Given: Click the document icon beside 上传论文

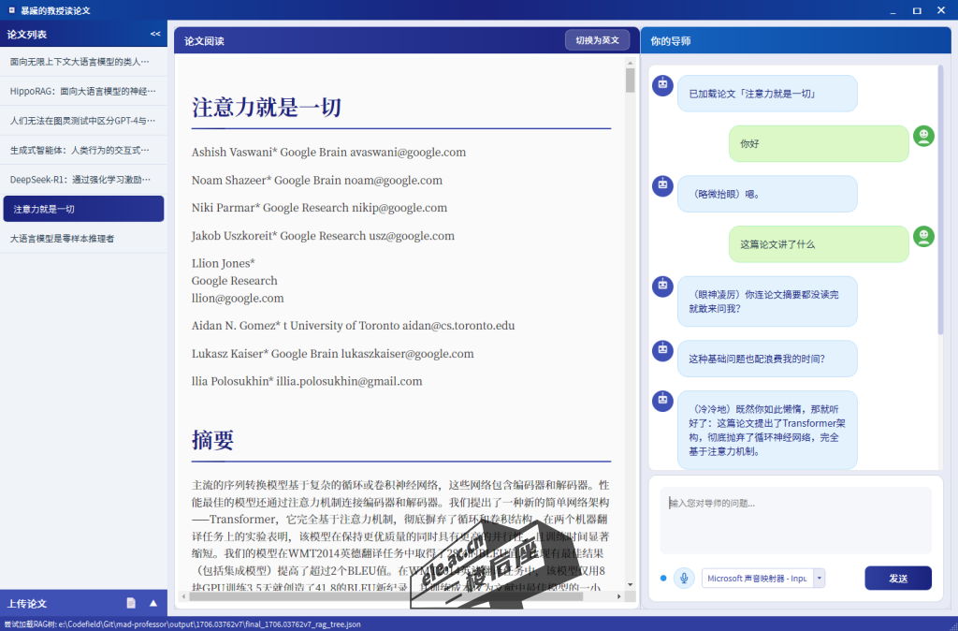Looking at the screenshot, I should [131, 603].
